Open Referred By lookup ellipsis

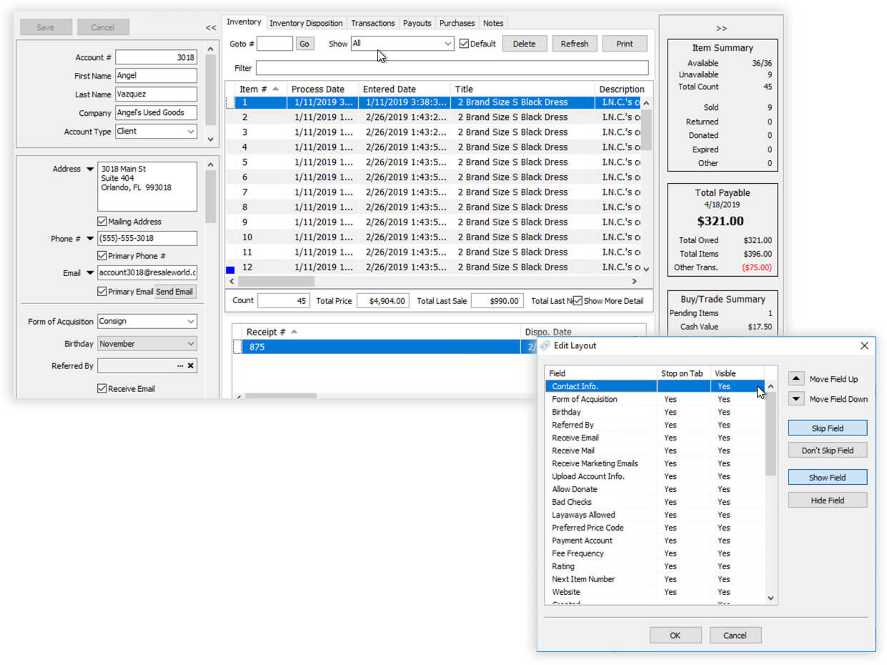(x=180, y=366)
